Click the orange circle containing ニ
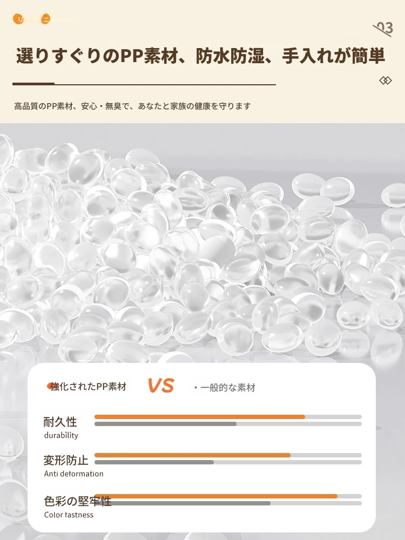The width and height of the screenshot is (405, 540). (45, 19)
